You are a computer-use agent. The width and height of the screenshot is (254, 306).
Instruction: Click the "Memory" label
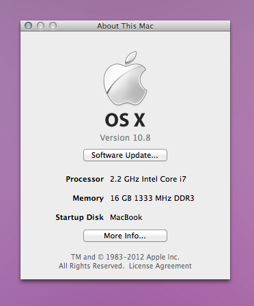coord(88,198)
